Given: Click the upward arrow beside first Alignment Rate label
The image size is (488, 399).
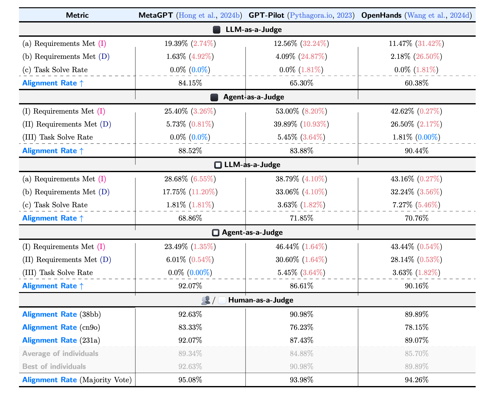Looking at the screenshot, I should pyautogui.click(x=82, y=83).
